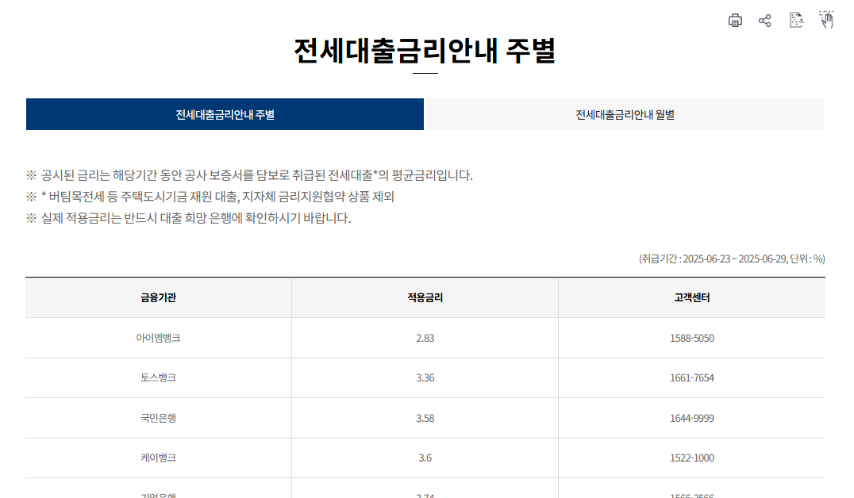The image size is (854, 498).
Task: Click the 적용금리 column header
Action: (x=426, y=297)
